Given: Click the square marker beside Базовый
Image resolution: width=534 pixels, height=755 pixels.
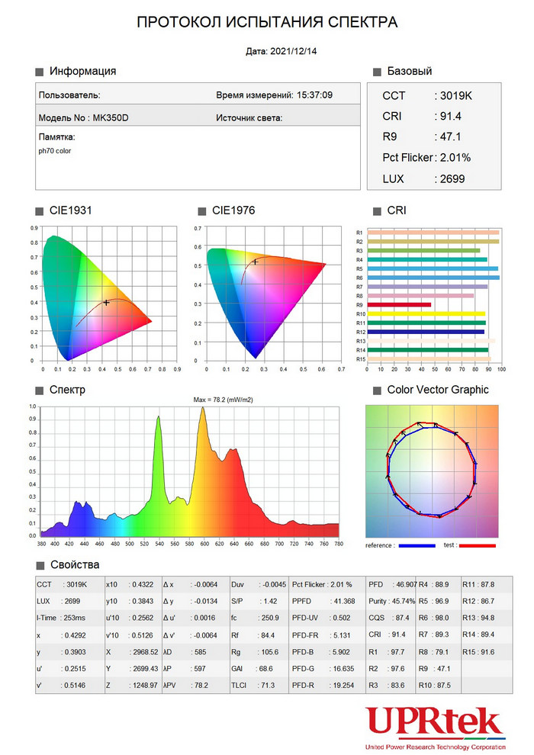Looking at the screenshot, I should tap(377, 72).
